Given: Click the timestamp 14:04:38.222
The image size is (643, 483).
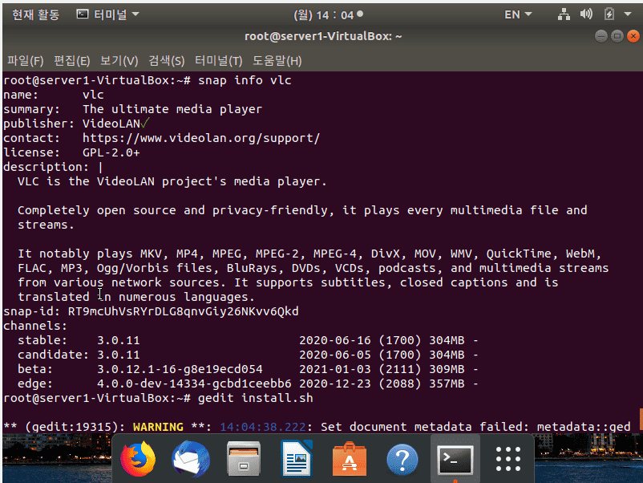Looking at the screenshot, I should 262,427.
